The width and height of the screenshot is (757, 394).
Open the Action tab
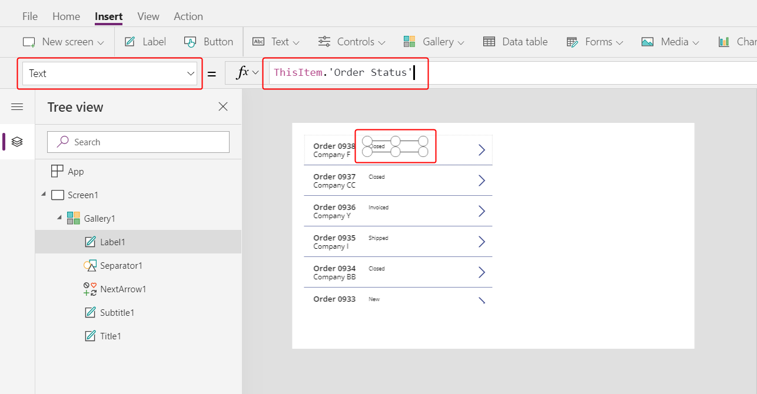pos(188,16)
